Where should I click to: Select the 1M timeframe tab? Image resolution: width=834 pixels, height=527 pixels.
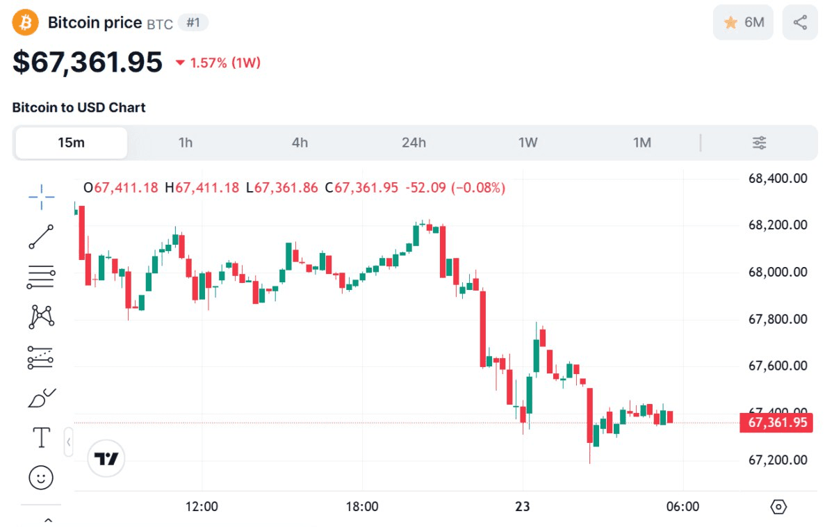[x=642, y=143]
